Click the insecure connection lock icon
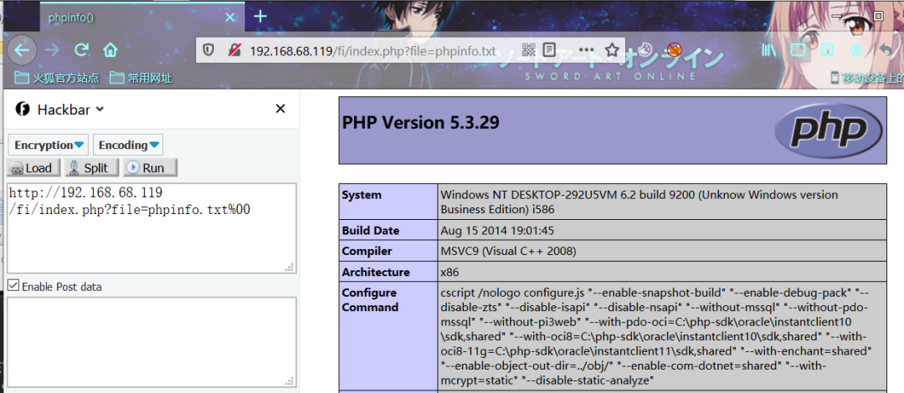 (x=234, y=50)
